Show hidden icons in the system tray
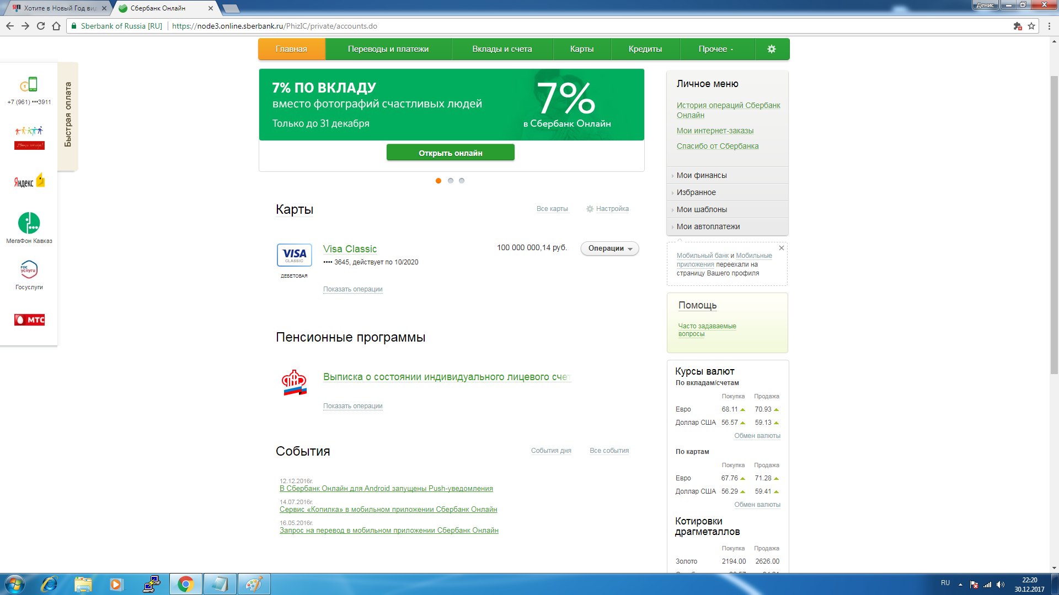The height and width of the screenshot is (595, 1059). click(x=960, y=585)
